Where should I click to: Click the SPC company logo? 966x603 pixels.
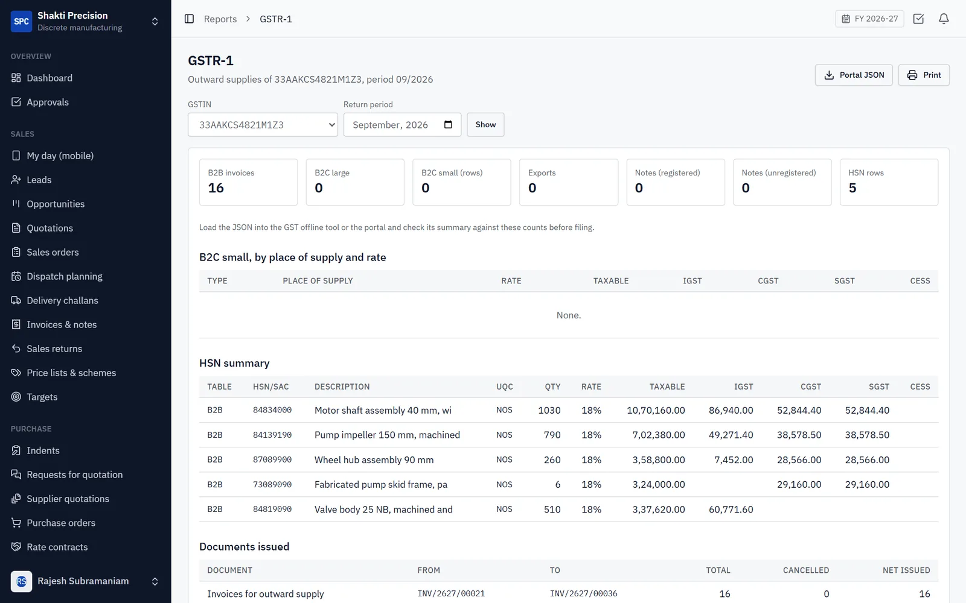tap(22, 21)
